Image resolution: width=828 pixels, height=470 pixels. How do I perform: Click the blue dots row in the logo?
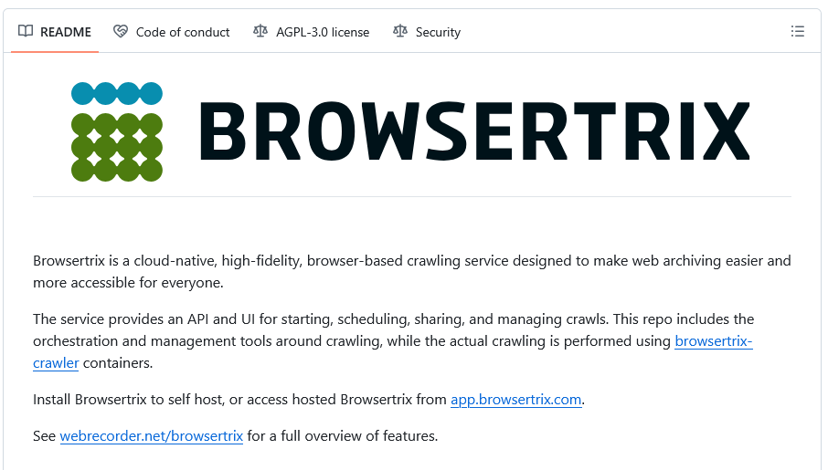[x=117, y=93]
